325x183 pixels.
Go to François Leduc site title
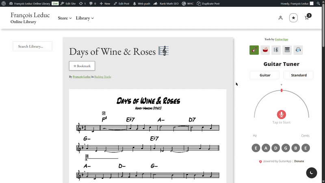coord(30,15)
